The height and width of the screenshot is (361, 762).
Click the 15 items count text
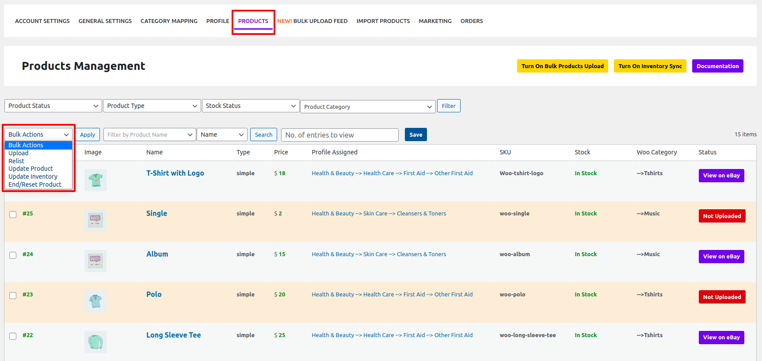[x=746, y=134]
